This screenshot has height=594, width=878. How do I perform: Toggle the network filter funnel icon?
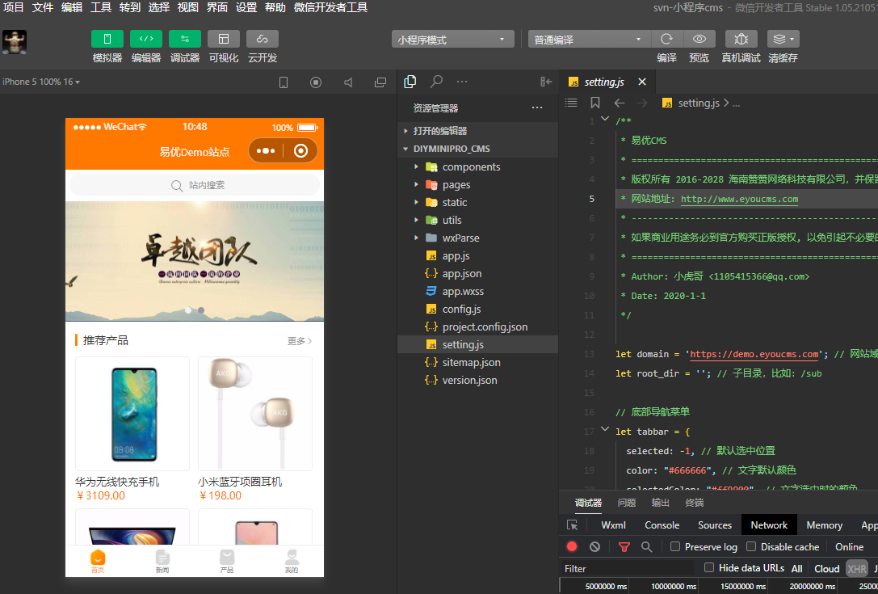[x=624, y=547]
